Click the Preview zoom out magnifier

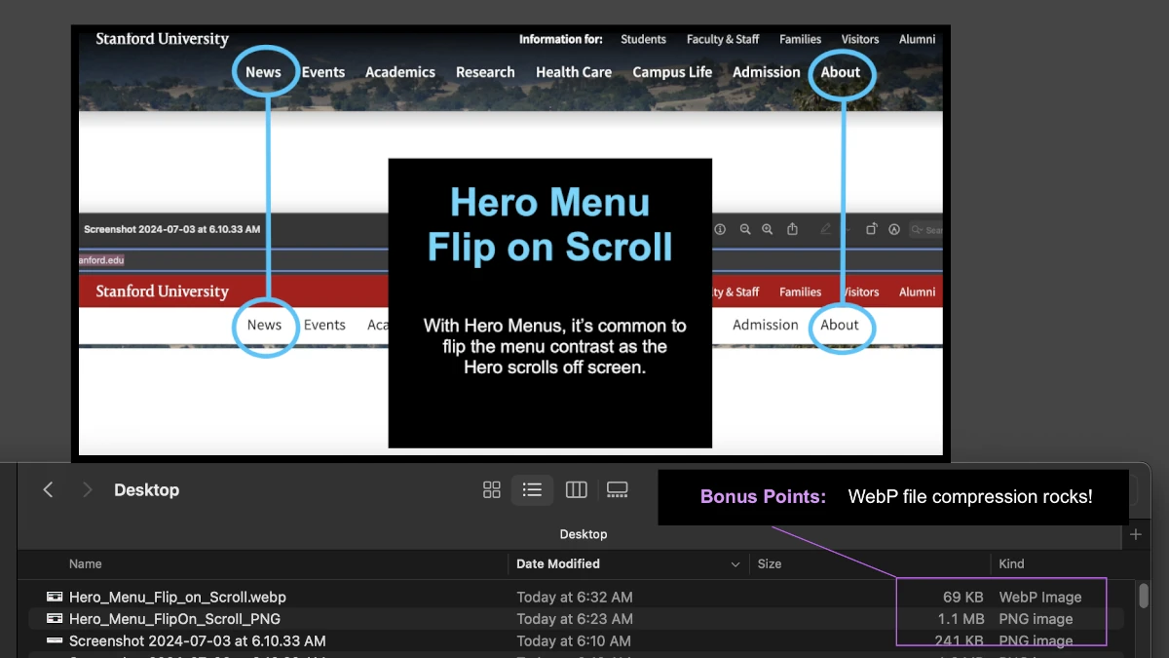(745, 229)
